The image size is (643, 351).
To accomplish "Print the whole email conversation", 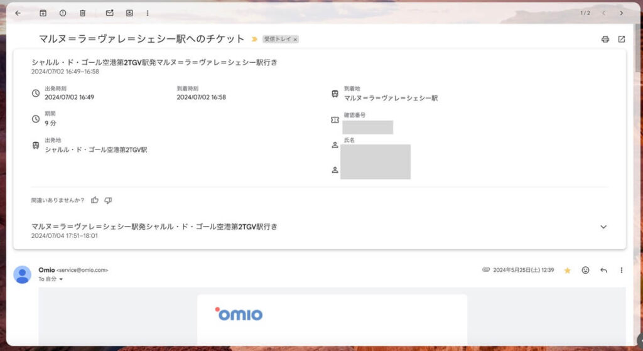I will pyautogui.click(x=605, y=39).
